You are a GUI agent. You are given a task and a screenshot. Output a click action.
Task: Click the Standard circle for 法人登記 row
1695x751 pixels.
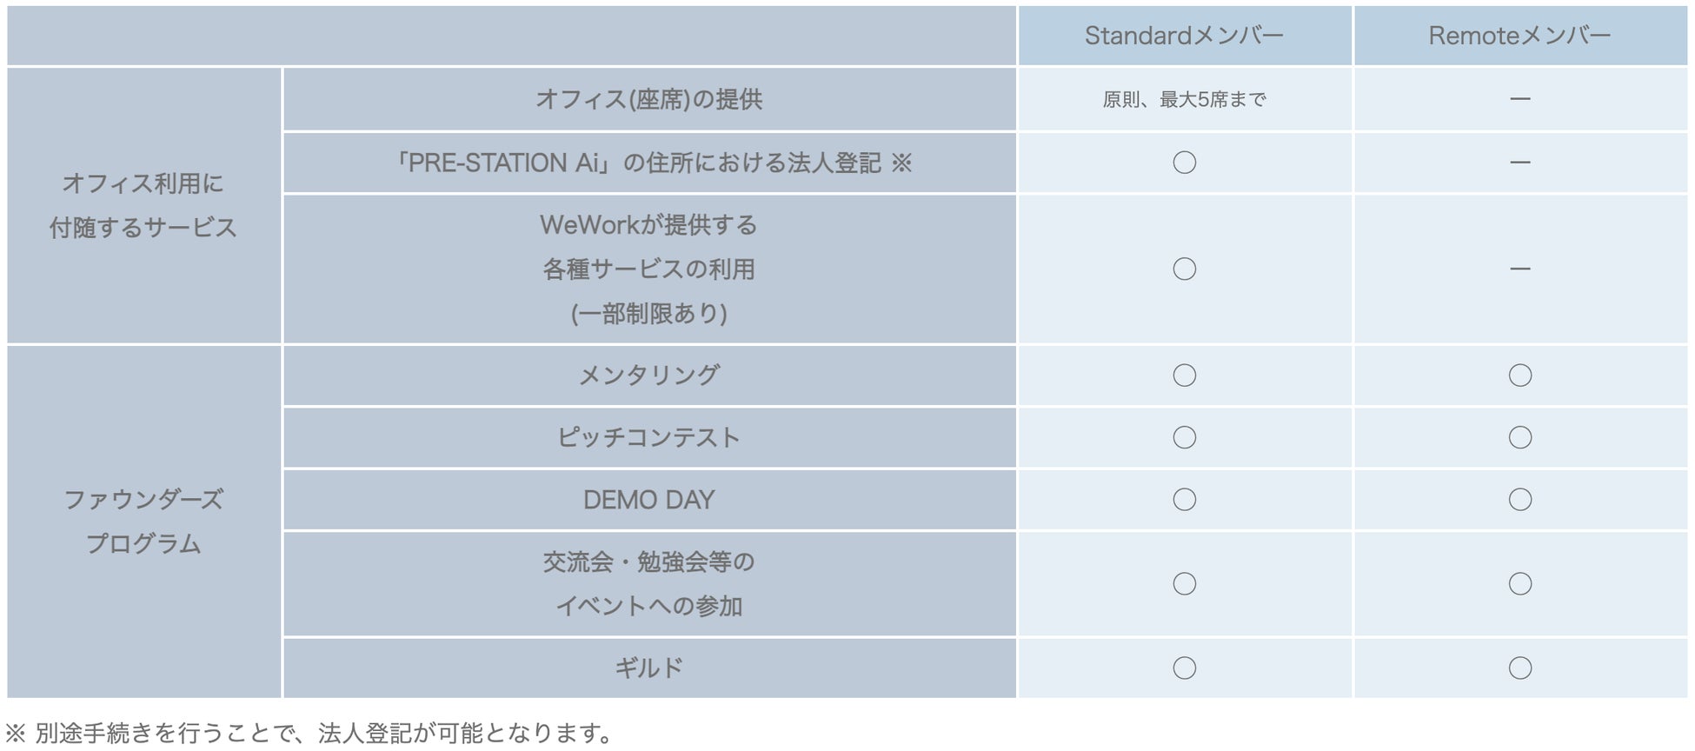click(x=1184, y=163)
